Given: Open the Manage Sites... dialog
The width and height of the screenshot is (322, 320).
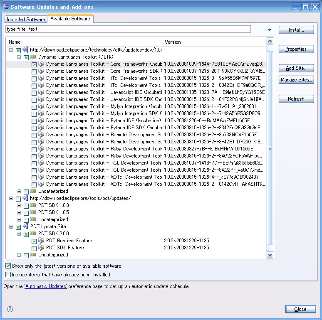Looking at the screenshot, I should [x=296, y=80].
